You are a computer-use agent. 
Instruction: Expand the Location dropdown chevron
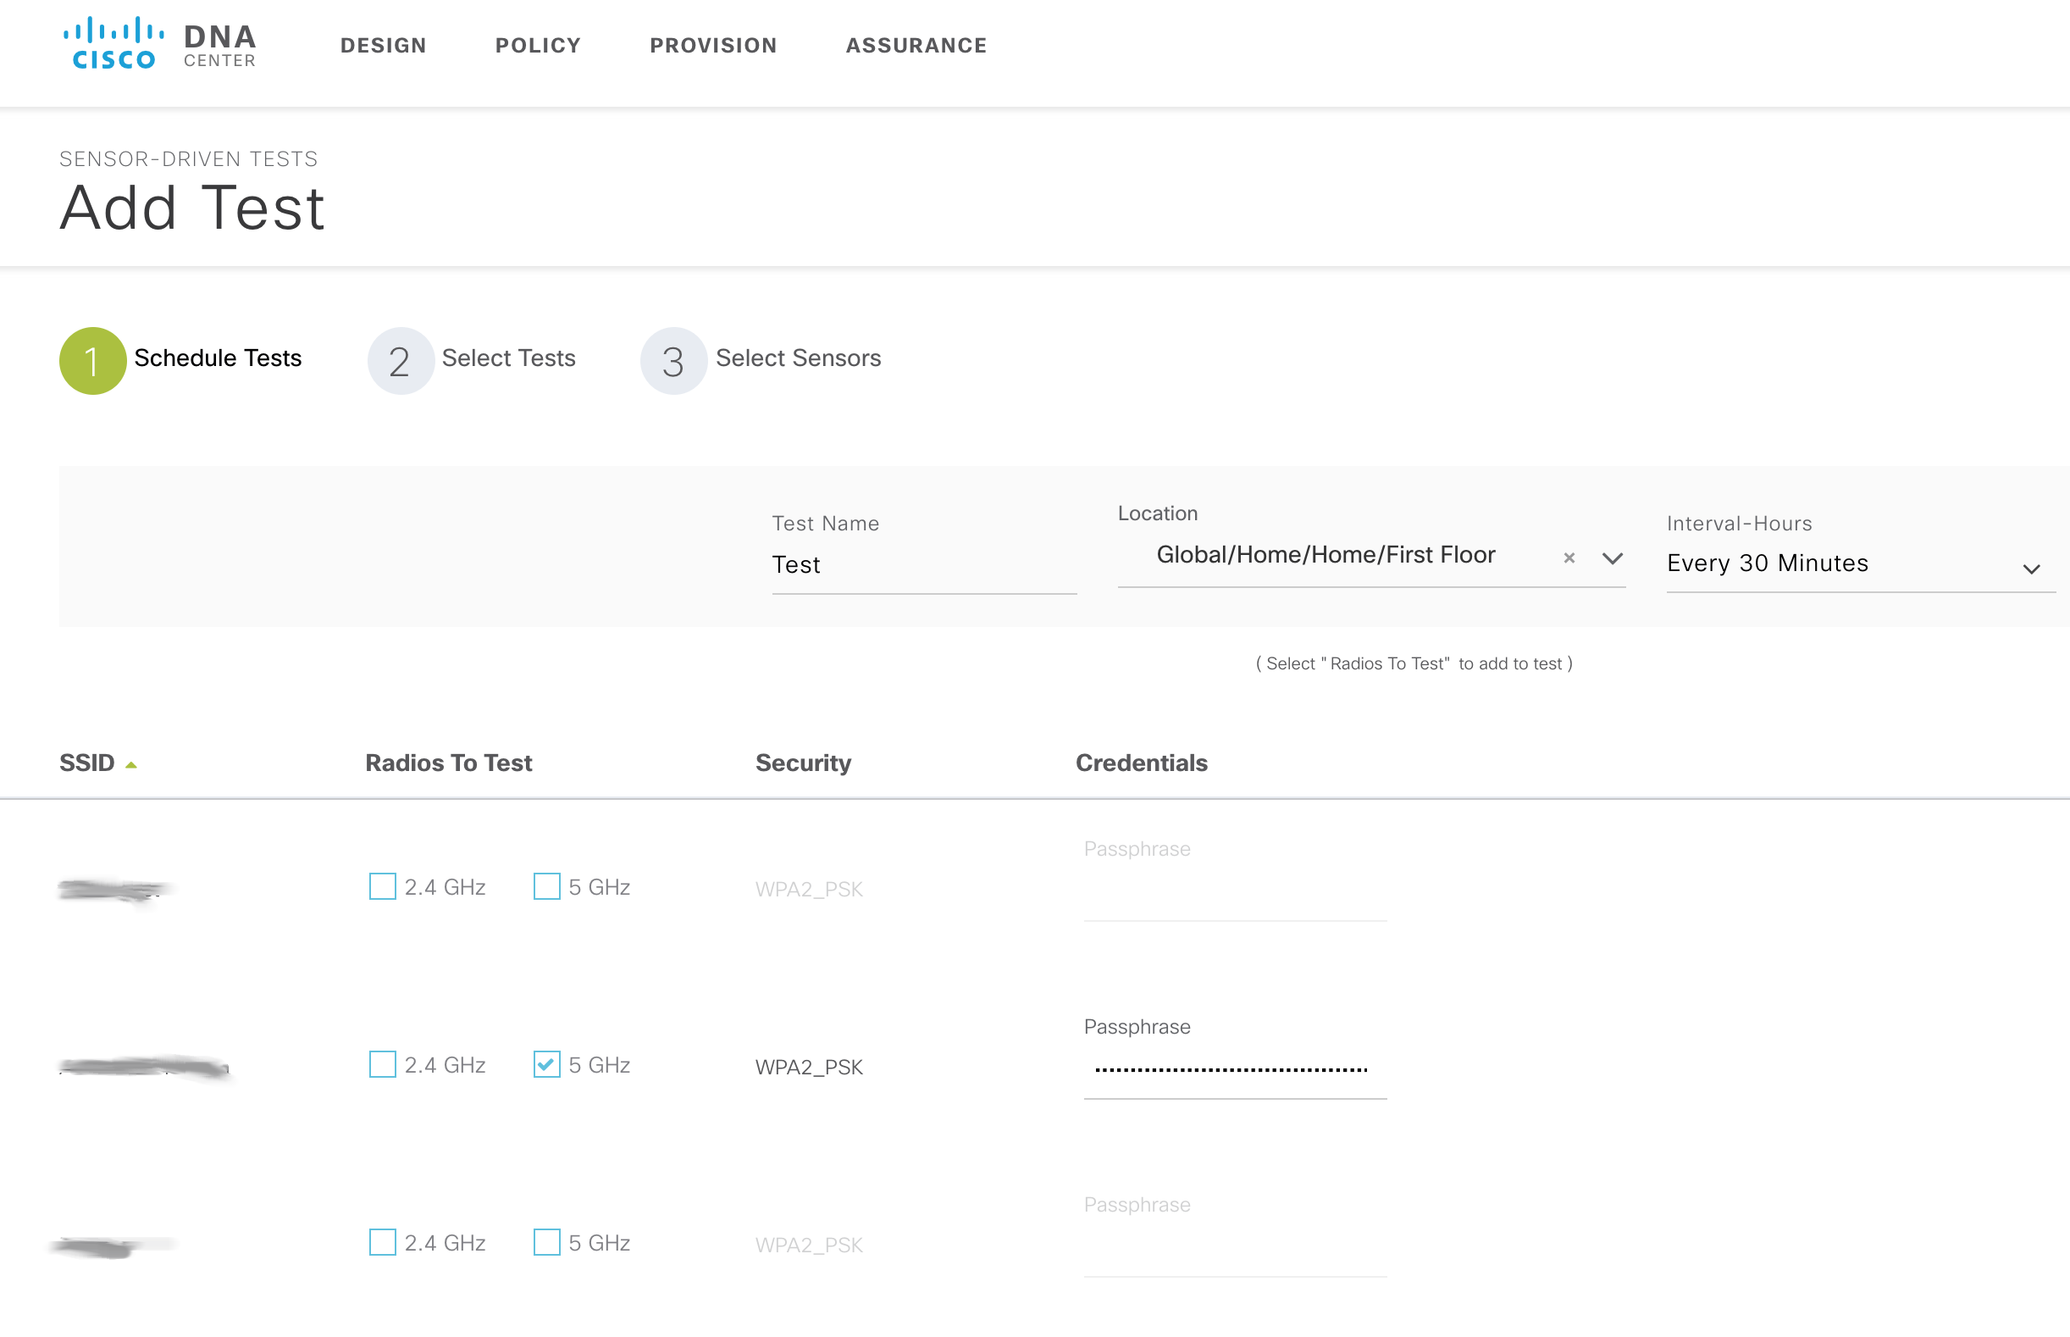(x=1612, y=558)
